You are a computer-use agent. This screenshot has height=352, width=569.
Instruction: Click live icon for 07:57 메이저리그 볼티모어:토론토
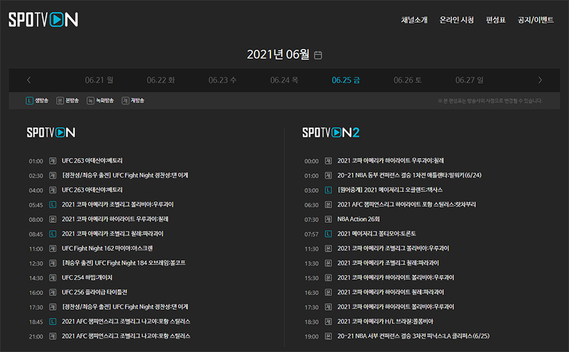329,234
